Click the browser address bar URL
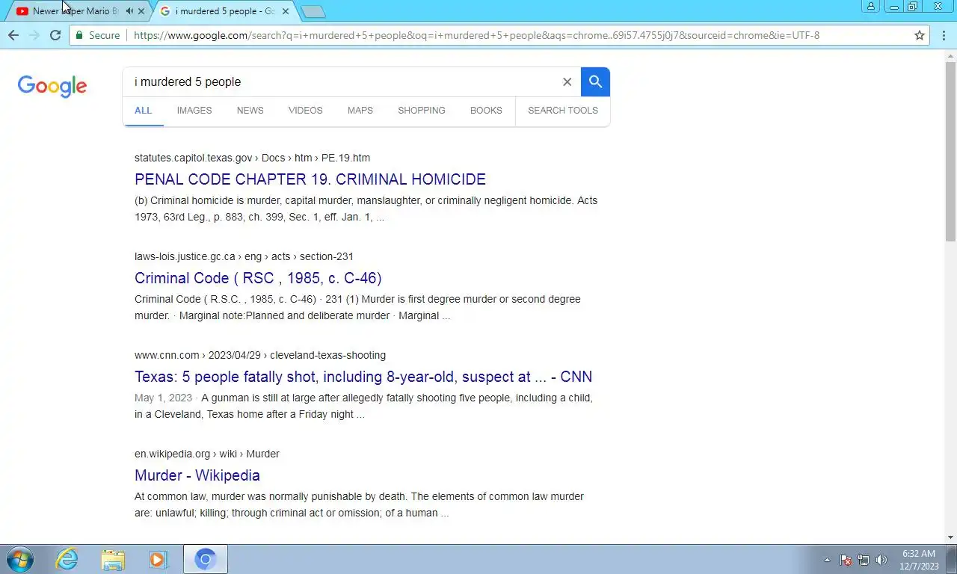This screenshot has height=574, width=957. click(476, 35)
